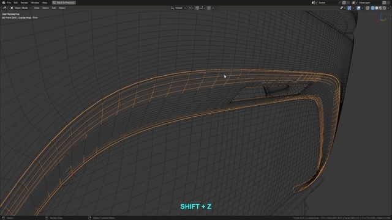Viewport: 392px width, 220px height.
Task: Click the Front Grill License Area Trim label
Action: click(x=20, y=18)
